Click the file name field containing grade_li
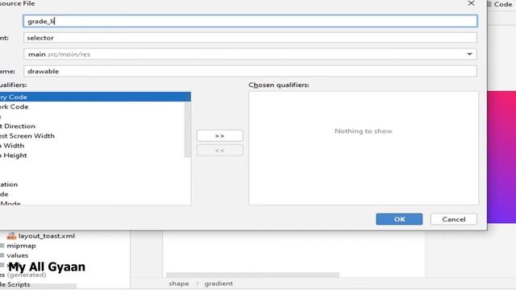Viewport: 516px width, 290px height. (x=250, y=21)
